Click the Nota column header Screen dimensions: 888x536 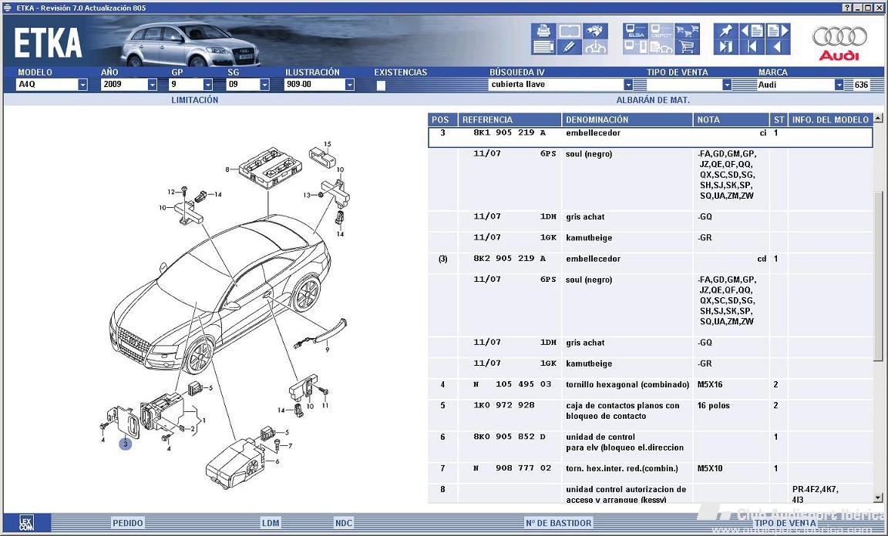(731, 119)
